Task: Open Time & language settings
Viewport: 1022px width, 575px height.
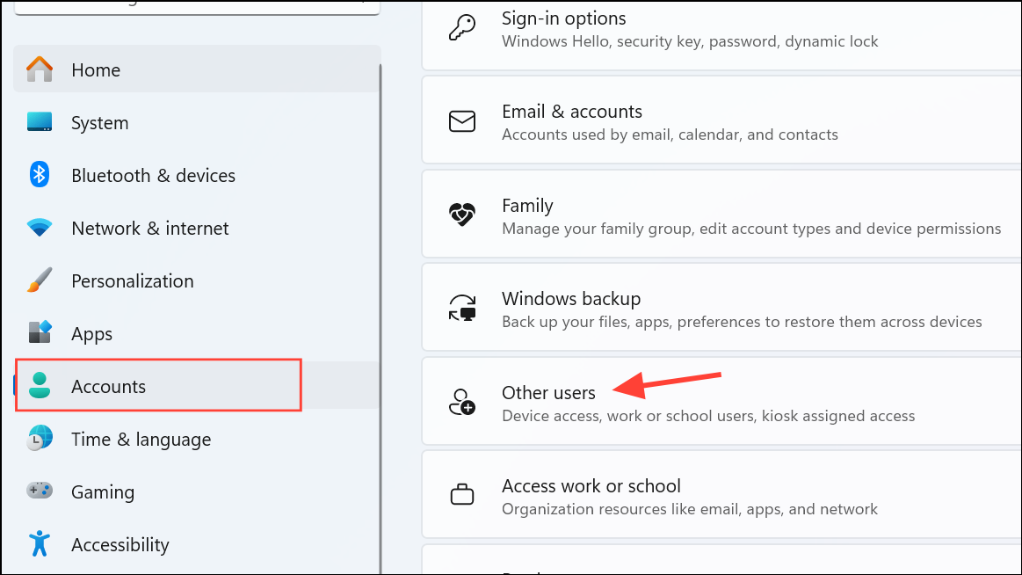Action: 197,438
